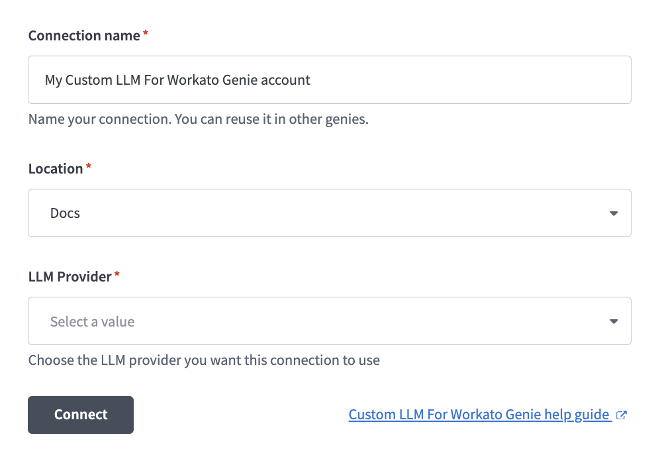Click the external link icon beside help guide
Viewport: 658px width, 461px height.
621,415
